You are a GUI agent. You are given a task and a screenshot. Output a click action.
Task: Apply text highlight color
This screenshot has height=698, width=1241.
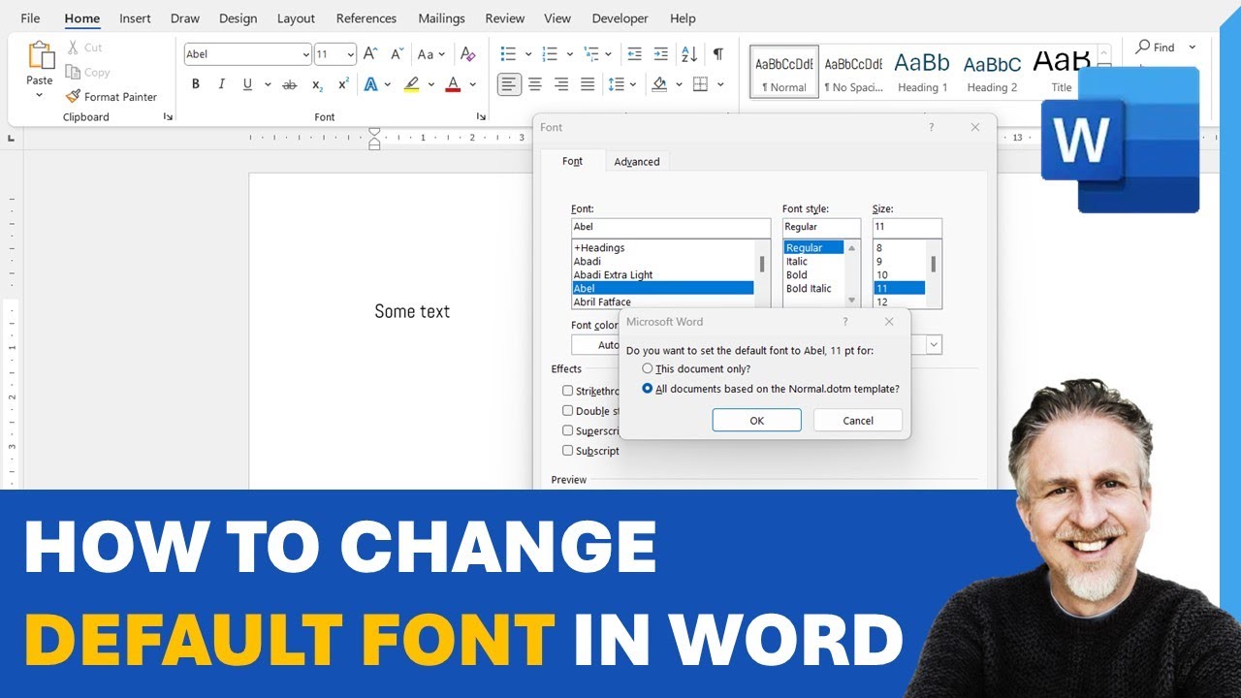pyautogui.click(x=412, y=84)
